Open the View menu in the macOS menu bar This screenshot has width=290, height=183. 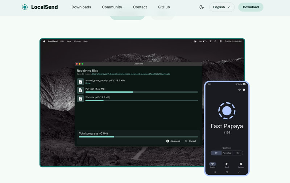coord(69,41)
